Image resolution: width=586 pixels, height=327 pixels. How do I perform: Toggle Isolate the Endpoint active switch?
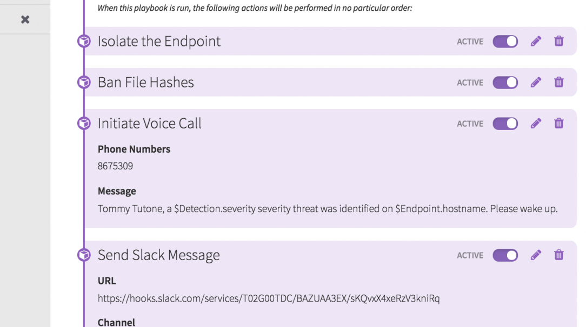click(x=505, y=42)
